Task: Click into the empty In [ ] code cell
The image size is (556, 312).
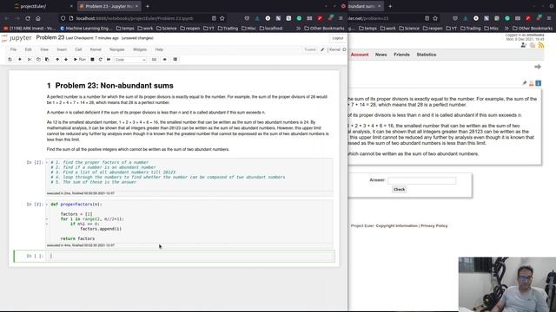Action: (x=191, y=256)
